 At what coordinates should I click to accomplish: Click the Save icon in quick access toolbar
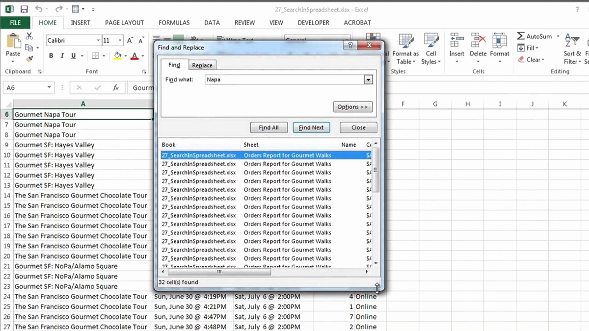pos(24,9)
